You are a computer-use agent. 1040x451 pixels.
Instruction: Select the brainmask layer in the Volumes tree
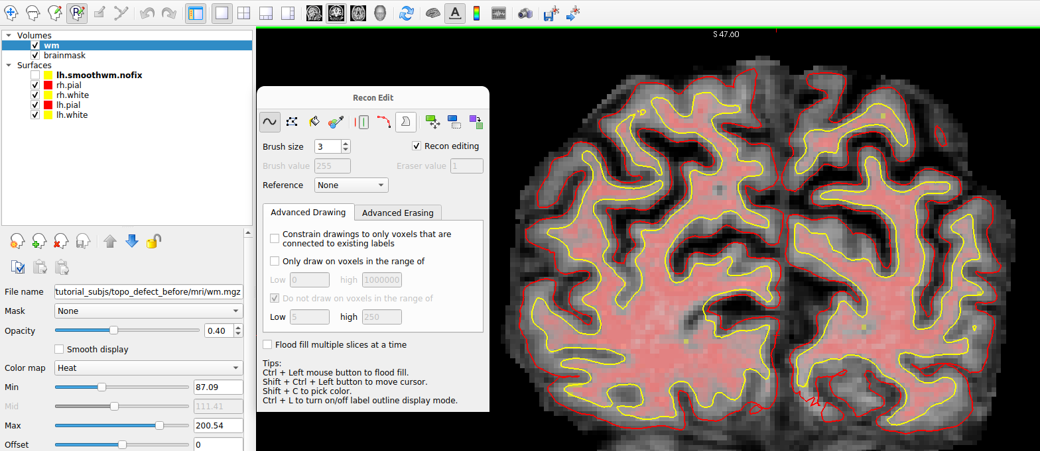(x=64, y=56)
